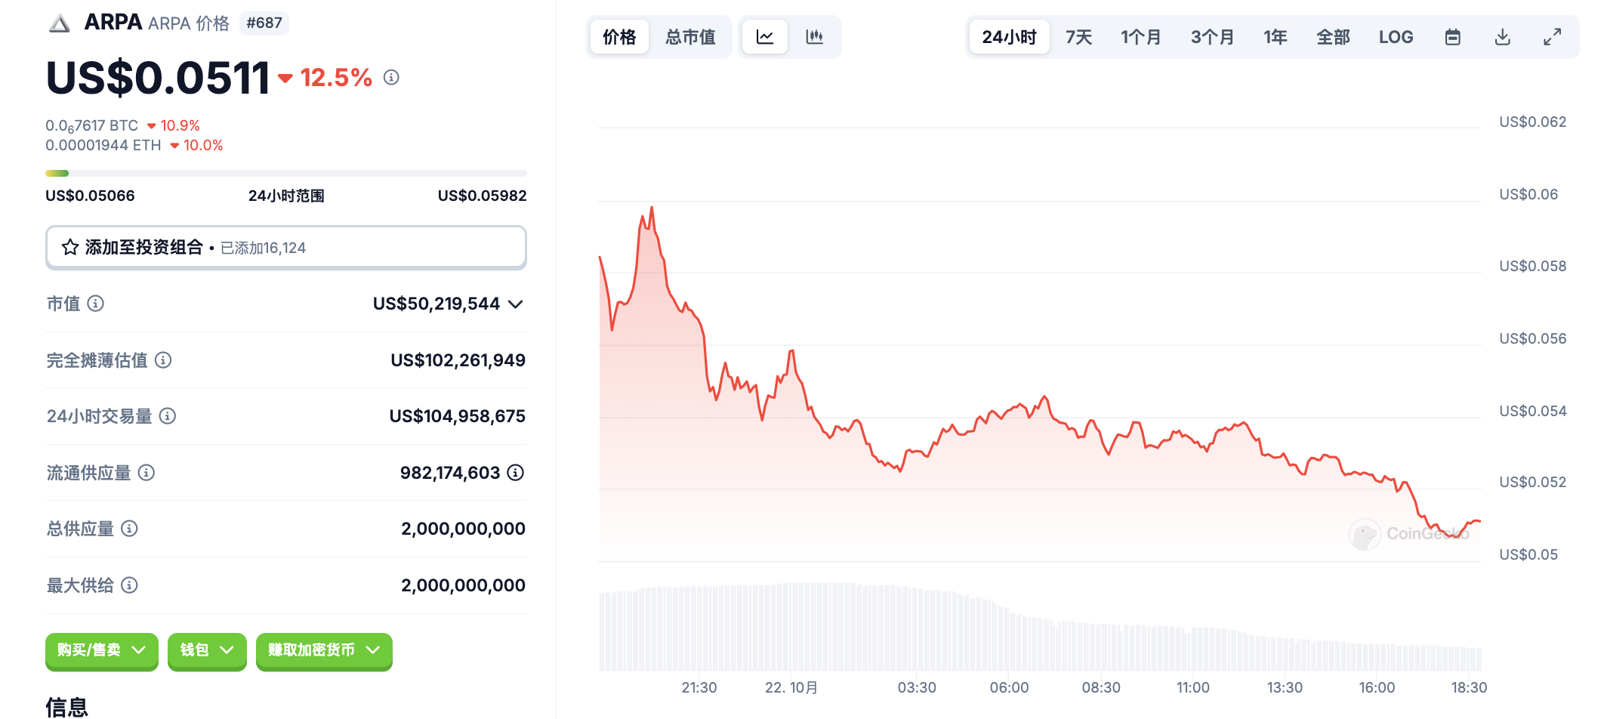Select the 7天 time range tab
This screenshot has width=1601, height=719.
pos(1078,37)
